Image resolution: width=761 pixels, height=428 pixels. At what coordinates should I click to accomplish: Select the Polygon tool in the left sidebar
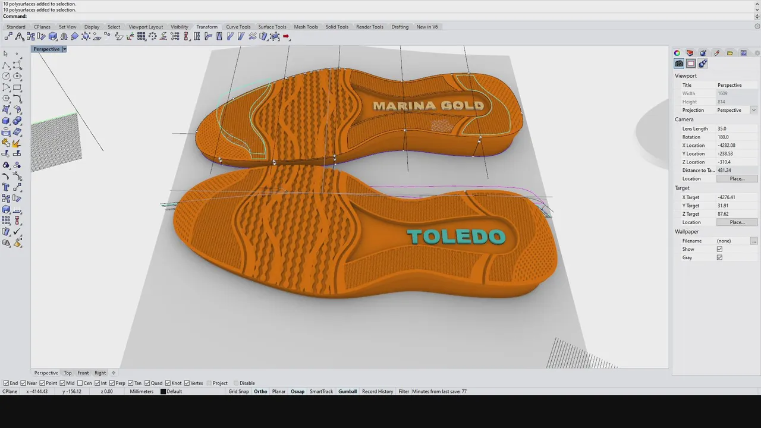6,99
